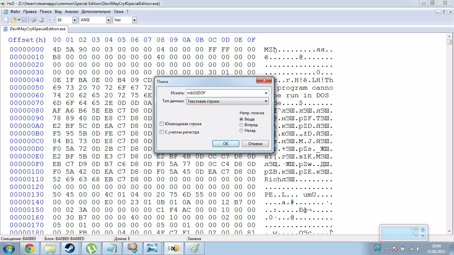Open the Правка menu
The height and width of the screenshot is (255, 454).
pyautogui.click(x=30, y=12)
